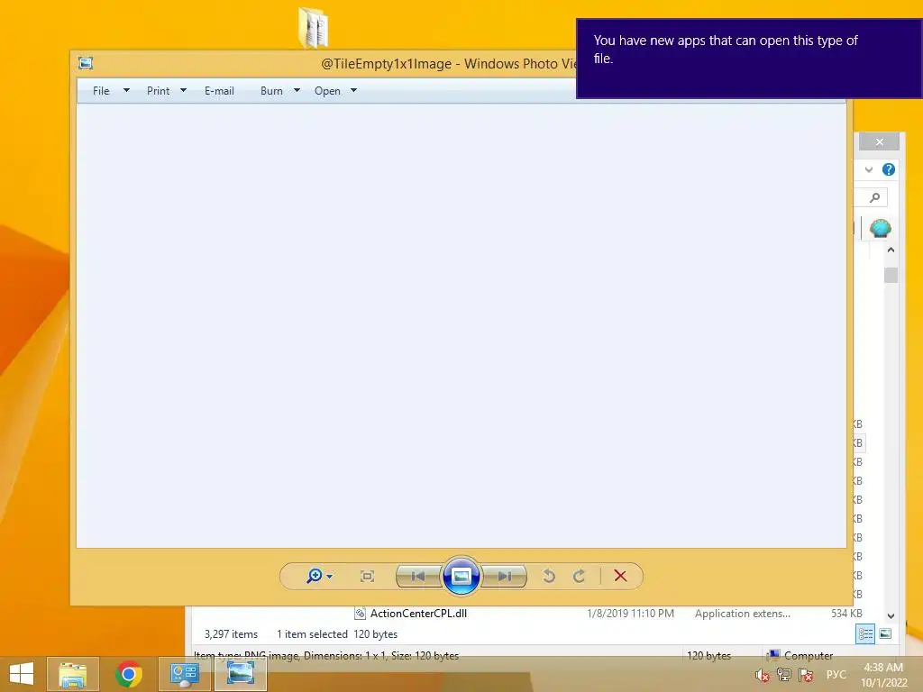Select the ActionCenterCPL.dll file
The image size is (923, 692).
[418, 613]
